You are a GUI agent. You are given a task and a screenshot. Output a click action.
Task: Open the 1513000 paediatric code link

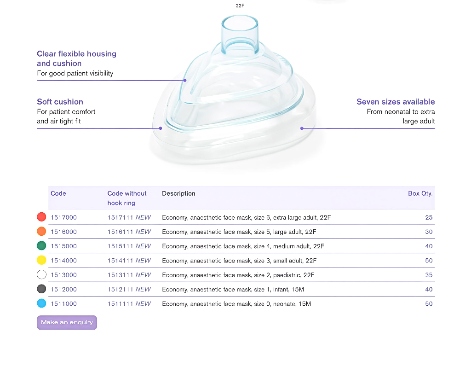[63, 274]
